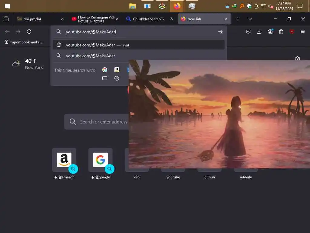This screenshot has width=310, height=233.
Task: Go forward one page
Action: pos(18,32)
